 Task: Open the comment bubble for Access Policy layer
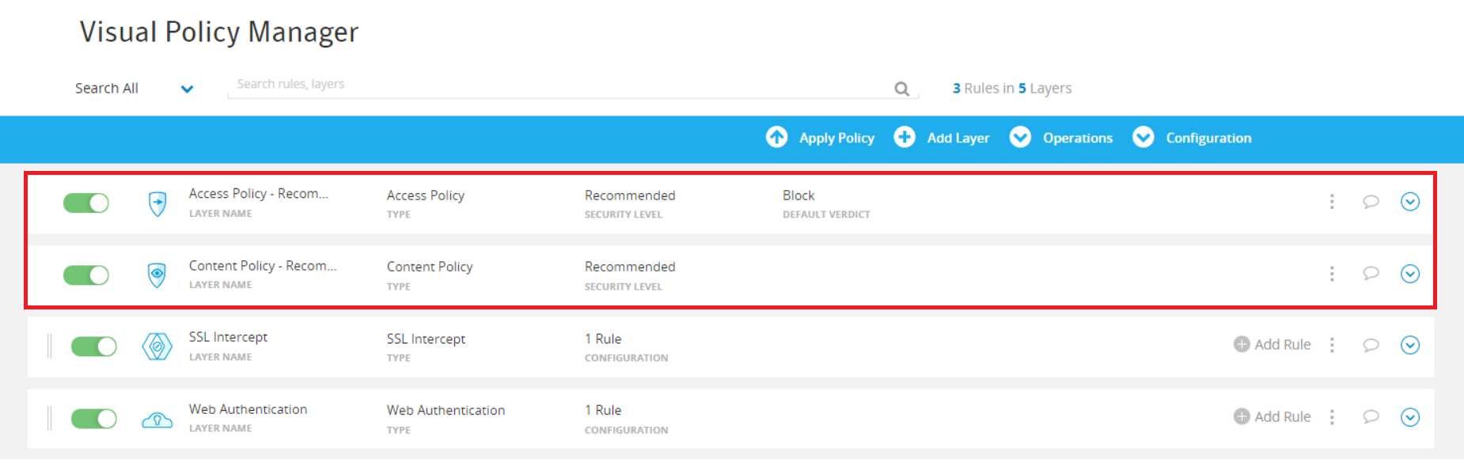point(1371,202)
